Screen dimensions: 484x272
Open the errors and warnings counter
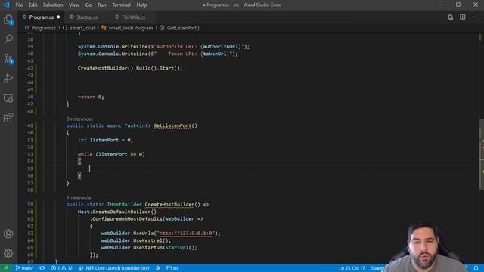pyautogui.click(x=62, y=268)
